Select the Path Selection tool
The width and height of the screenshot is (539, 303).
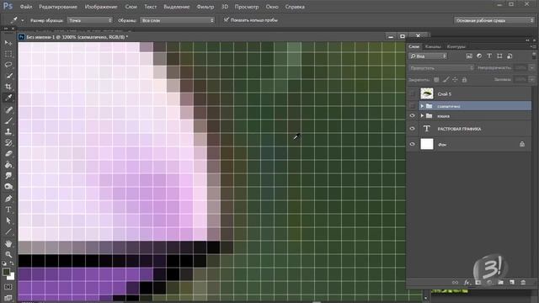8,221
